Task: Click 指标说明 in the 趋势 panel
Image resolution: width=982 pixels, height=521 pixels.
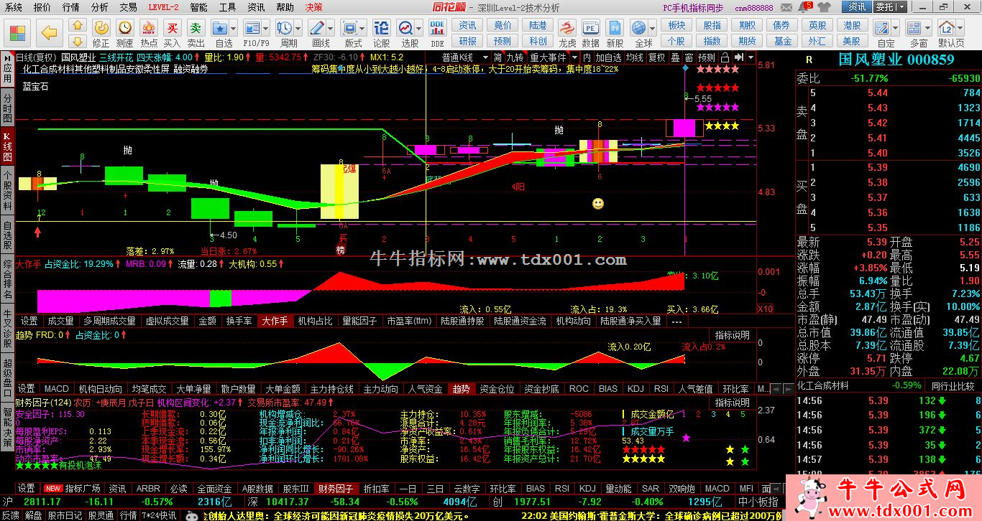Action: [733, 335]
